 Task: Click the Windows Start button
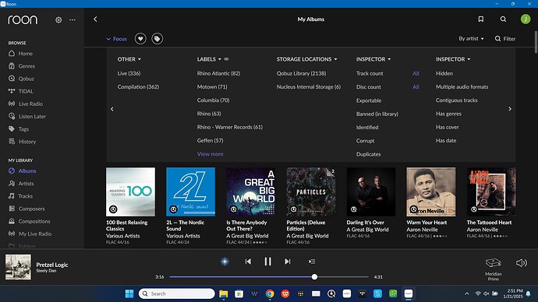pyautogui.click(x=129, y=293)
